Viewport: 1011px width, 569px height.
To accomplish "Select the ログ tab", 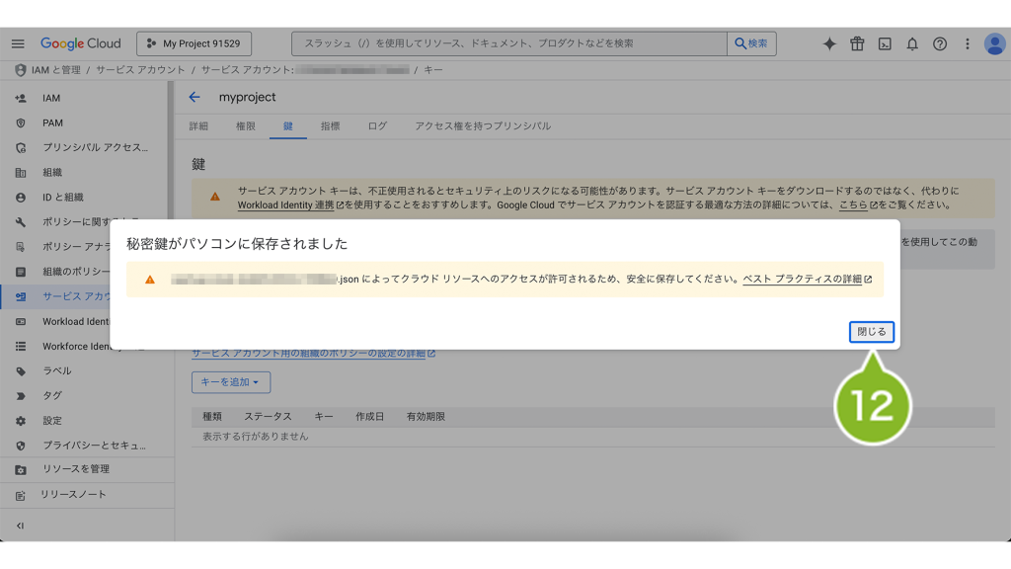I will coord(377,126).
